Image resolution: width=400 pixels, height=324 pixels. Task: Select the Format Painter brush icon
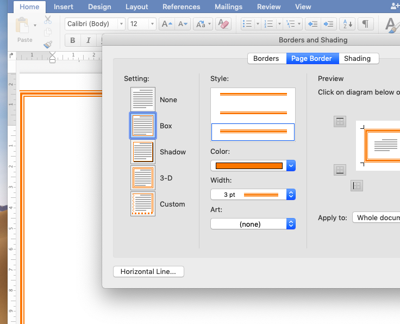(48, 45)
